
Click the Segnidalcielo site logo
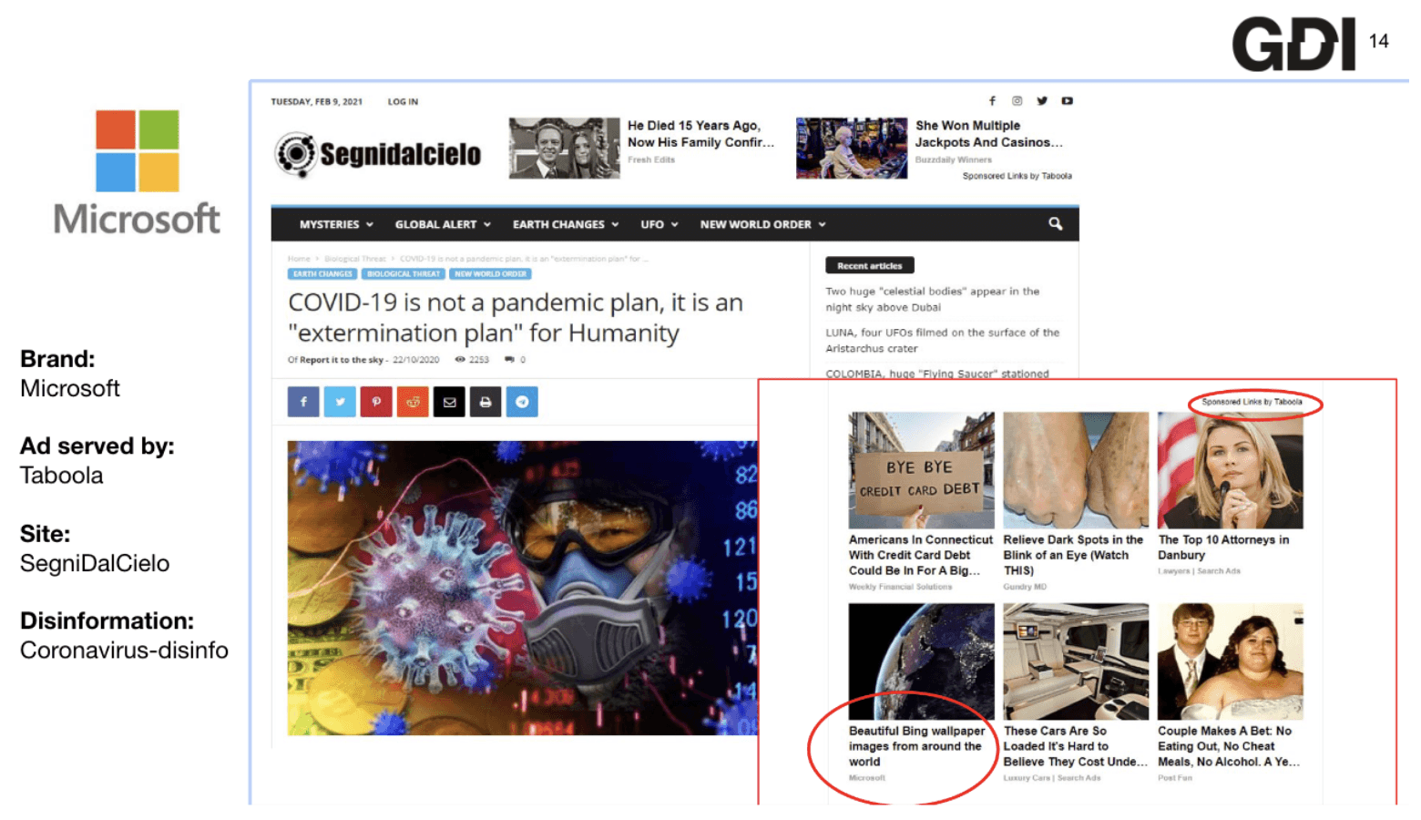[378, 154]
